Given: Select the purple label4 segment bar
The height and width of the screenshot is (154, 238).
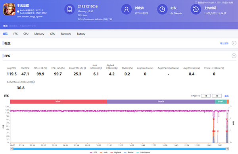Looking at the screenshot, I should pos(161,102).
